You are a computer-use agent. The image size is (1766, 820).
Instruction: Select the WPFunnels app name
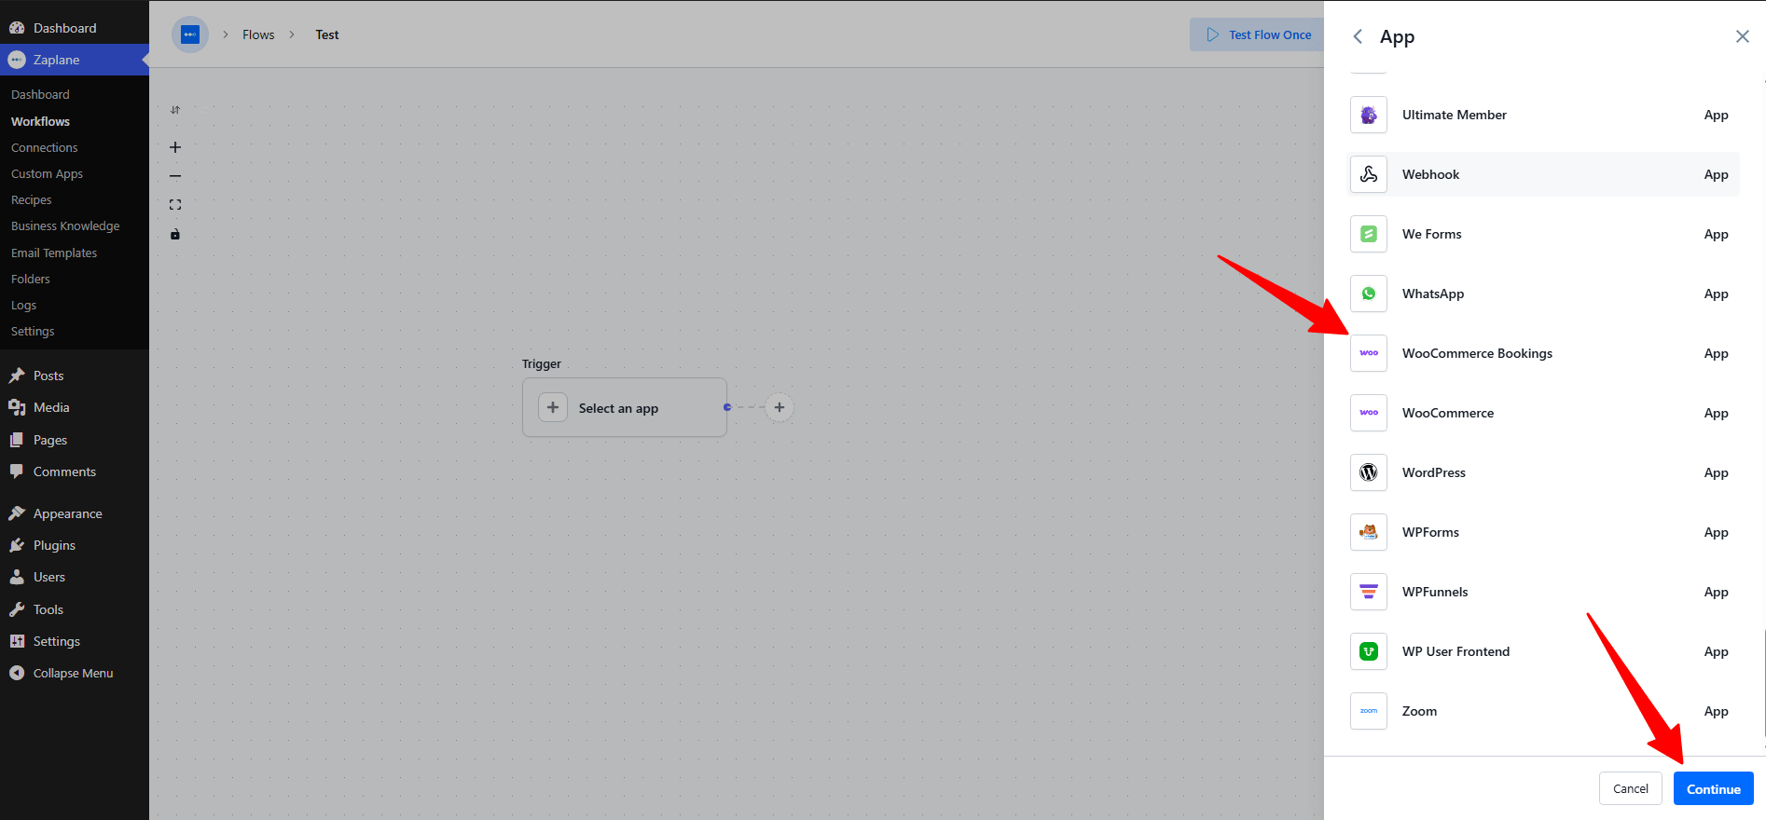pos(1435,592)
